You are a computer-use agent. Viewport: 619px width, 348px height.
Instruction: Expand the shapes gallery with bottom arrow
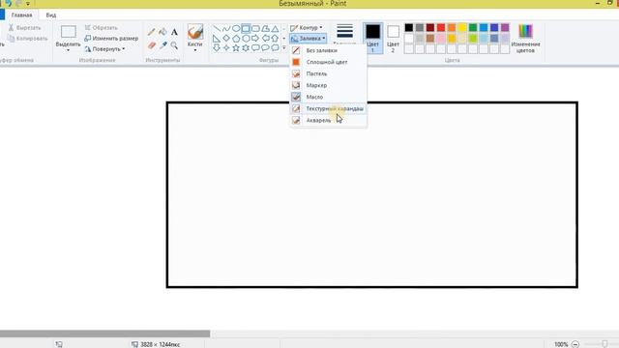pos(283,47)
